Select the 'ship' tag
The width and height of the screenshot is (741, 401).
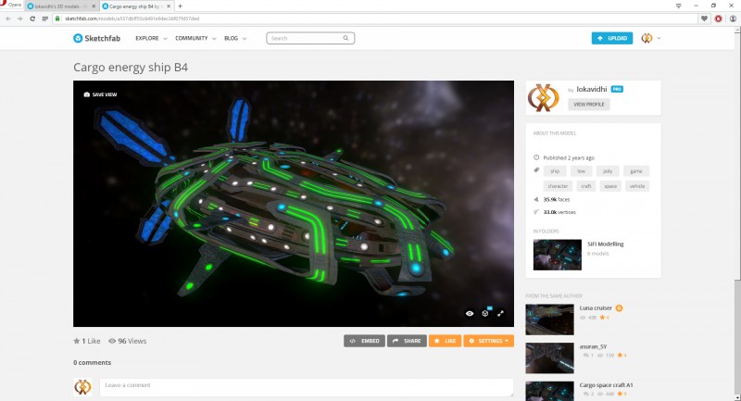coord(555,171)
